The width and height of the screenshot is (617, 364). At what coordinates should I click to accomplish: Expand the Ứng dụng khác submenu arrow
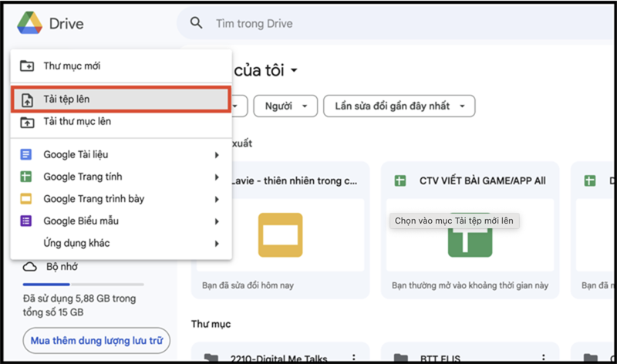217,244
